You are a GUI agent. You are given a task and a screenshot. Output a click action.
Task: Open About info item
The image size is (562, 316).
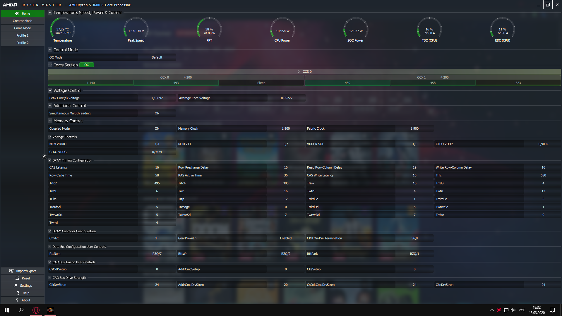pos(17,300)
